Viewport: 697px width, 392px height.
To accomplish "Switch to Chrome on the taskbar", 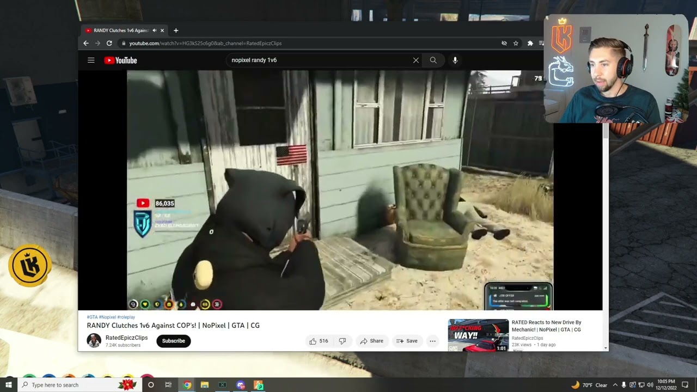I will [187, 385].
